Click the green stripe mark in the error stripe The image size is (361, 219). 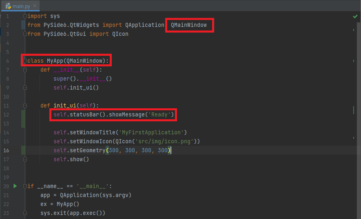(354, 110)
